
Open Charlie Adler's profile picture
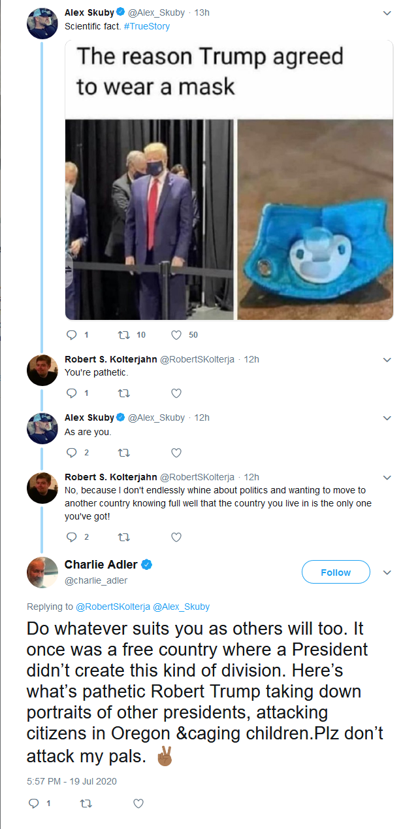click(42, 572)
